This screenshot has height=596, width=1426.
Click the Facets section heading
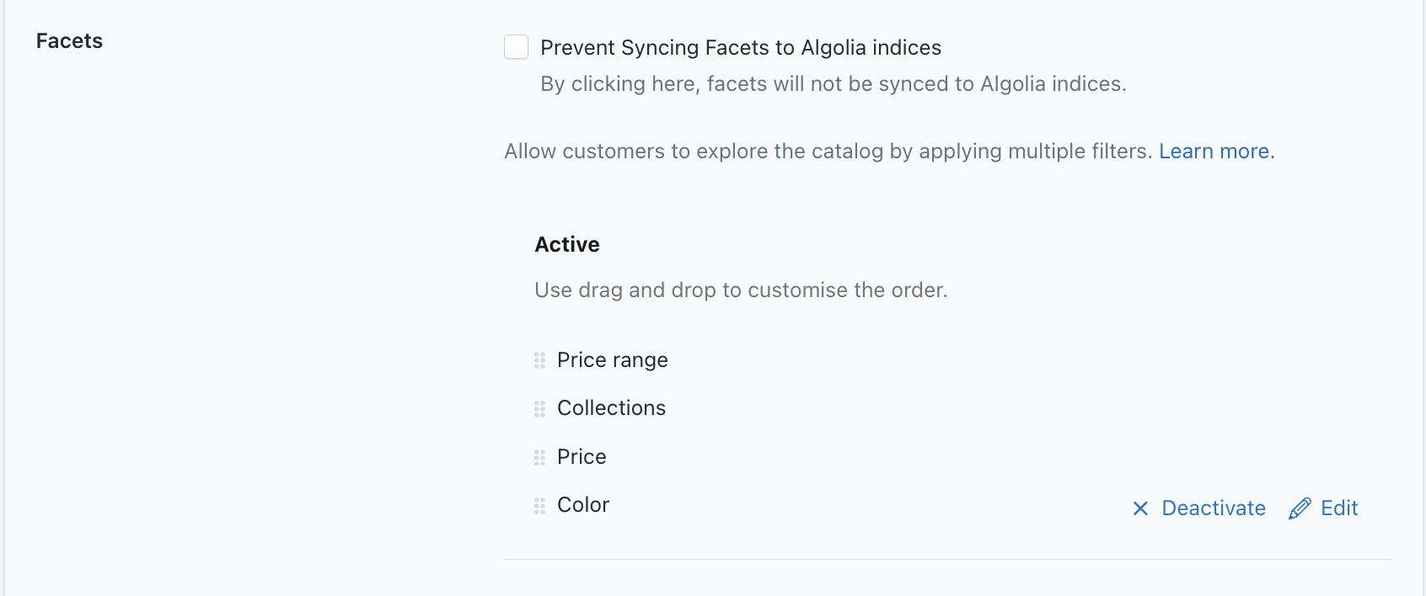pos(69,41)
